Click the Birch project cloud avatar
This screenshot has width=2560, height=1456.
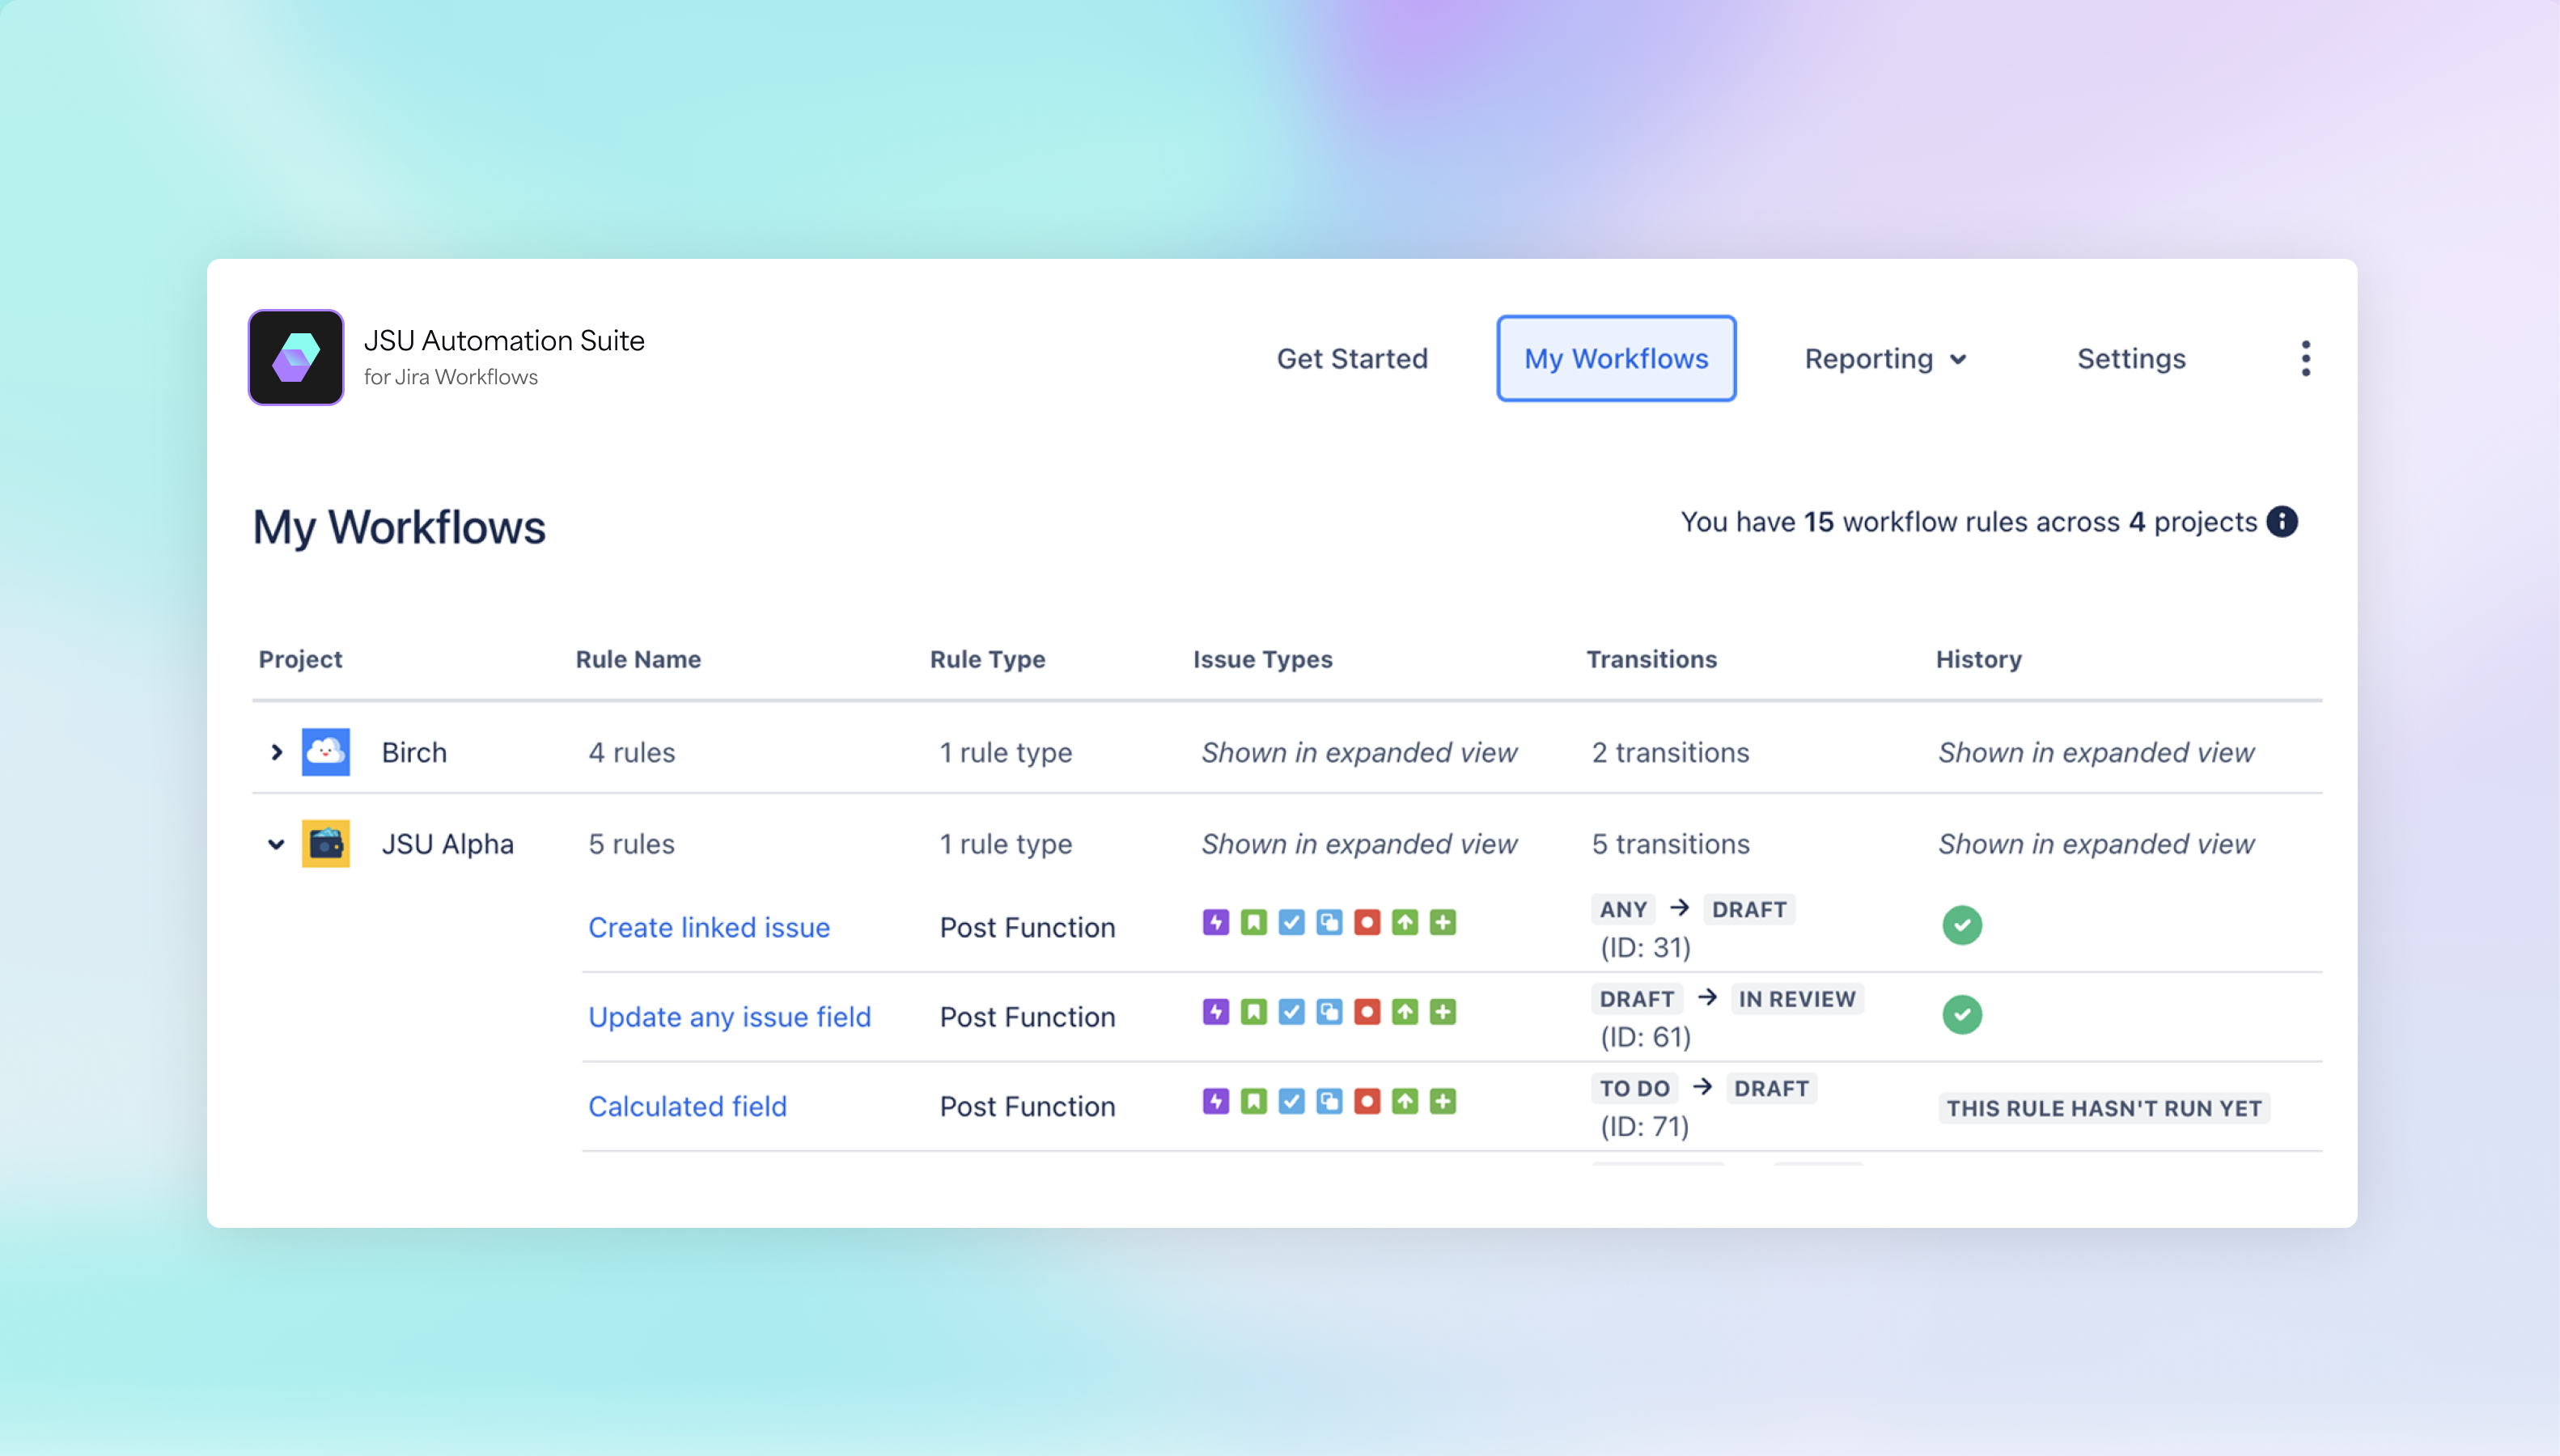pos(326,752)
